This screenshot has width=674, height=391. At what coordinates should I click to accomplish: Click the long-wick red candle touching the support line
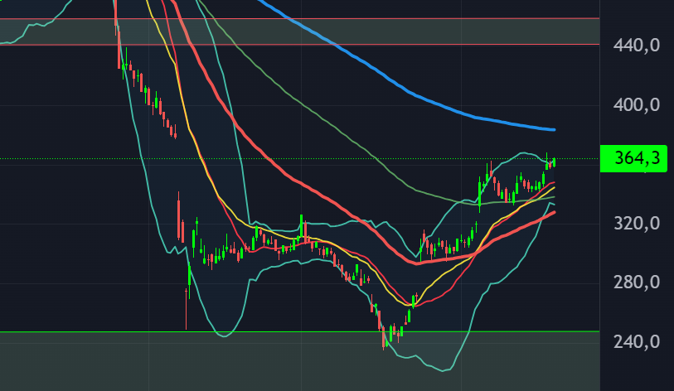click(186, 308)
